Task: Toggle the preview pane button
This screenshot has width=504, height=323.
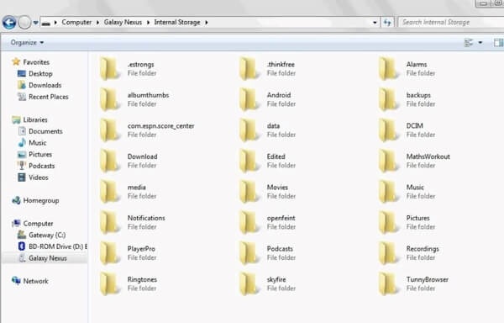Action: click(498, 42)
